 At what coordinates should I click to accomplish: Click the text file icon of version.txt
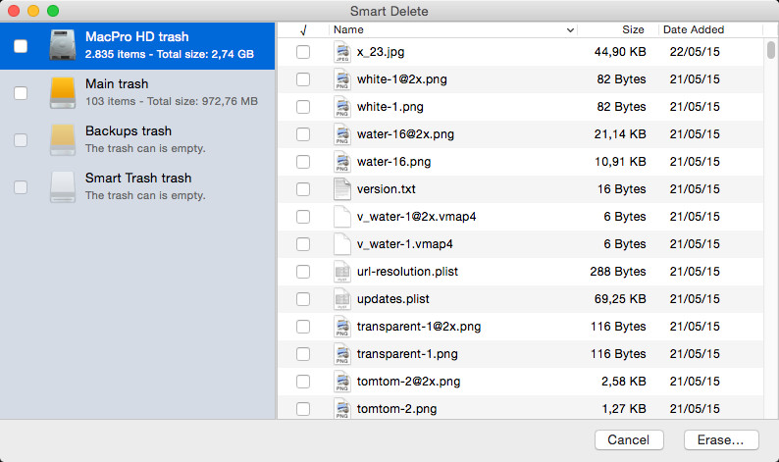click(342, 189)
